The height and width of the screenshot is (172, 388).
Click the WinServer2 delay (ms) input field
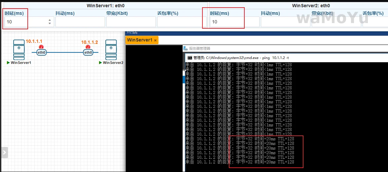click(234, 22)
